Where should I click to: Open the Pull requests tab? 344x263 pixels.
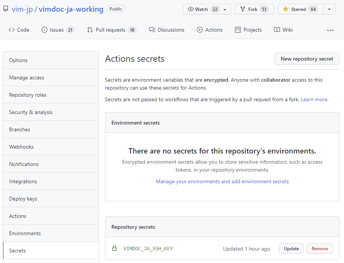click(x=112, y=30)
